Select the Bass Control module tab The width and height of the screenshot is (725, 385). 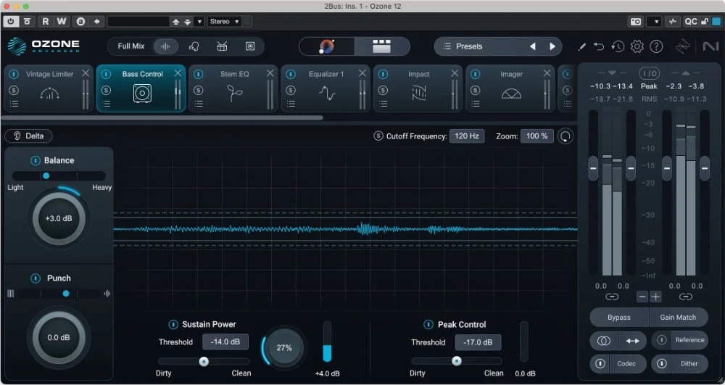141,88
